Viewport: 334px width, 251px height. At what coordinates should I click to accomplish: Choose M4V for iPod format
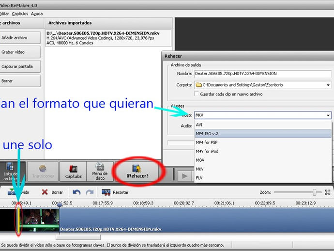263,151
